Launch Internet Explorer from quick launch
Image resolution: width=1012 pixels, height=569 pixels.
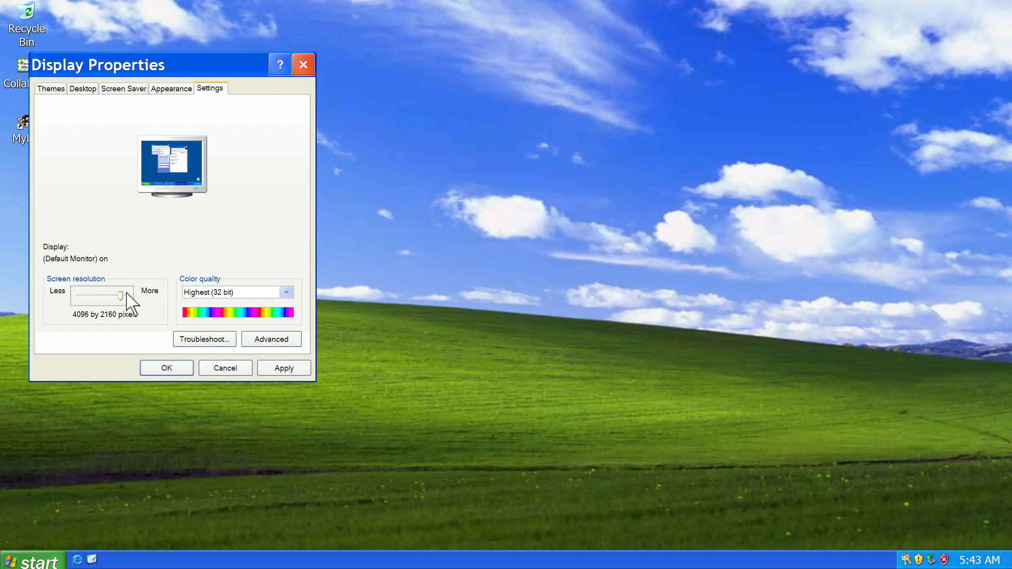pos(77,560)
